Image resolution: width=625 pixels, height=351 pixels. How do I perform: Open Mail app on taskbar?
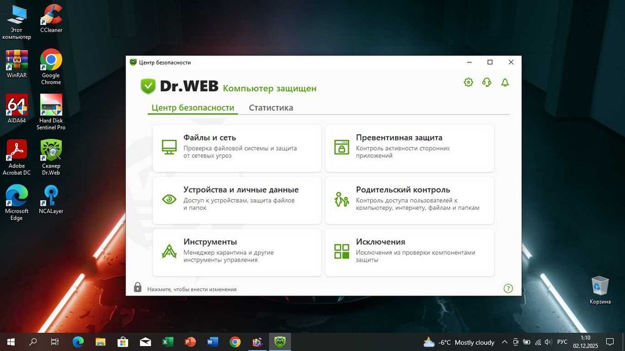point(145,342)
